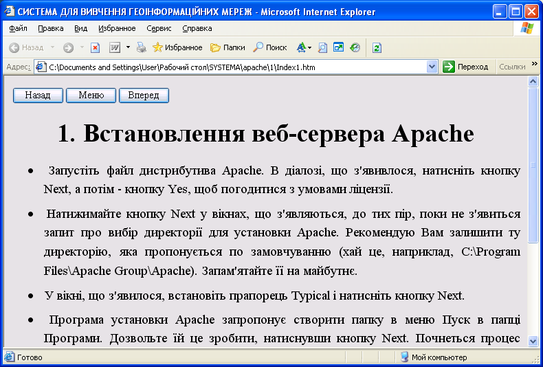This screenshot has width=543, height=367.
Task: Open the Поиск search toolbar button
Action: 270,47
